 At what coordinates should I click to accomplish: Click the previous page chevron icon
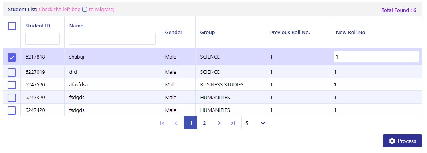pyautogui.click(x=176, y=123)
